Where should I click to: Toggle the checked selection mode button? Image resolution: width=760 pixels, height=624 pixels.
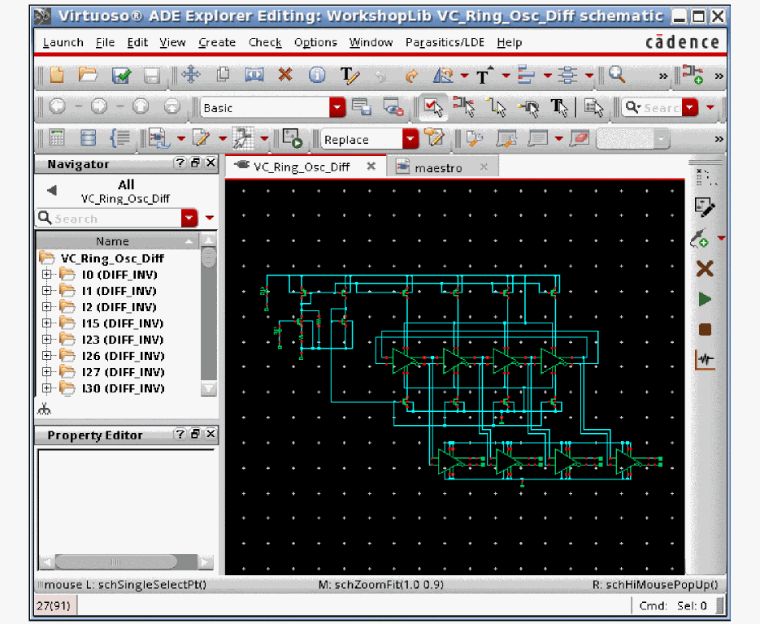tap(432, 107)
